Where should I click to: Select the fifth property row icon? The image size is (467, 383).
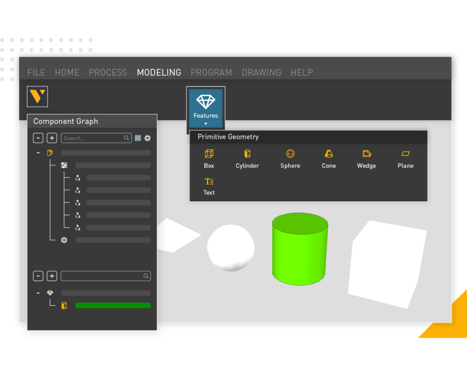(x=78, y=228)
